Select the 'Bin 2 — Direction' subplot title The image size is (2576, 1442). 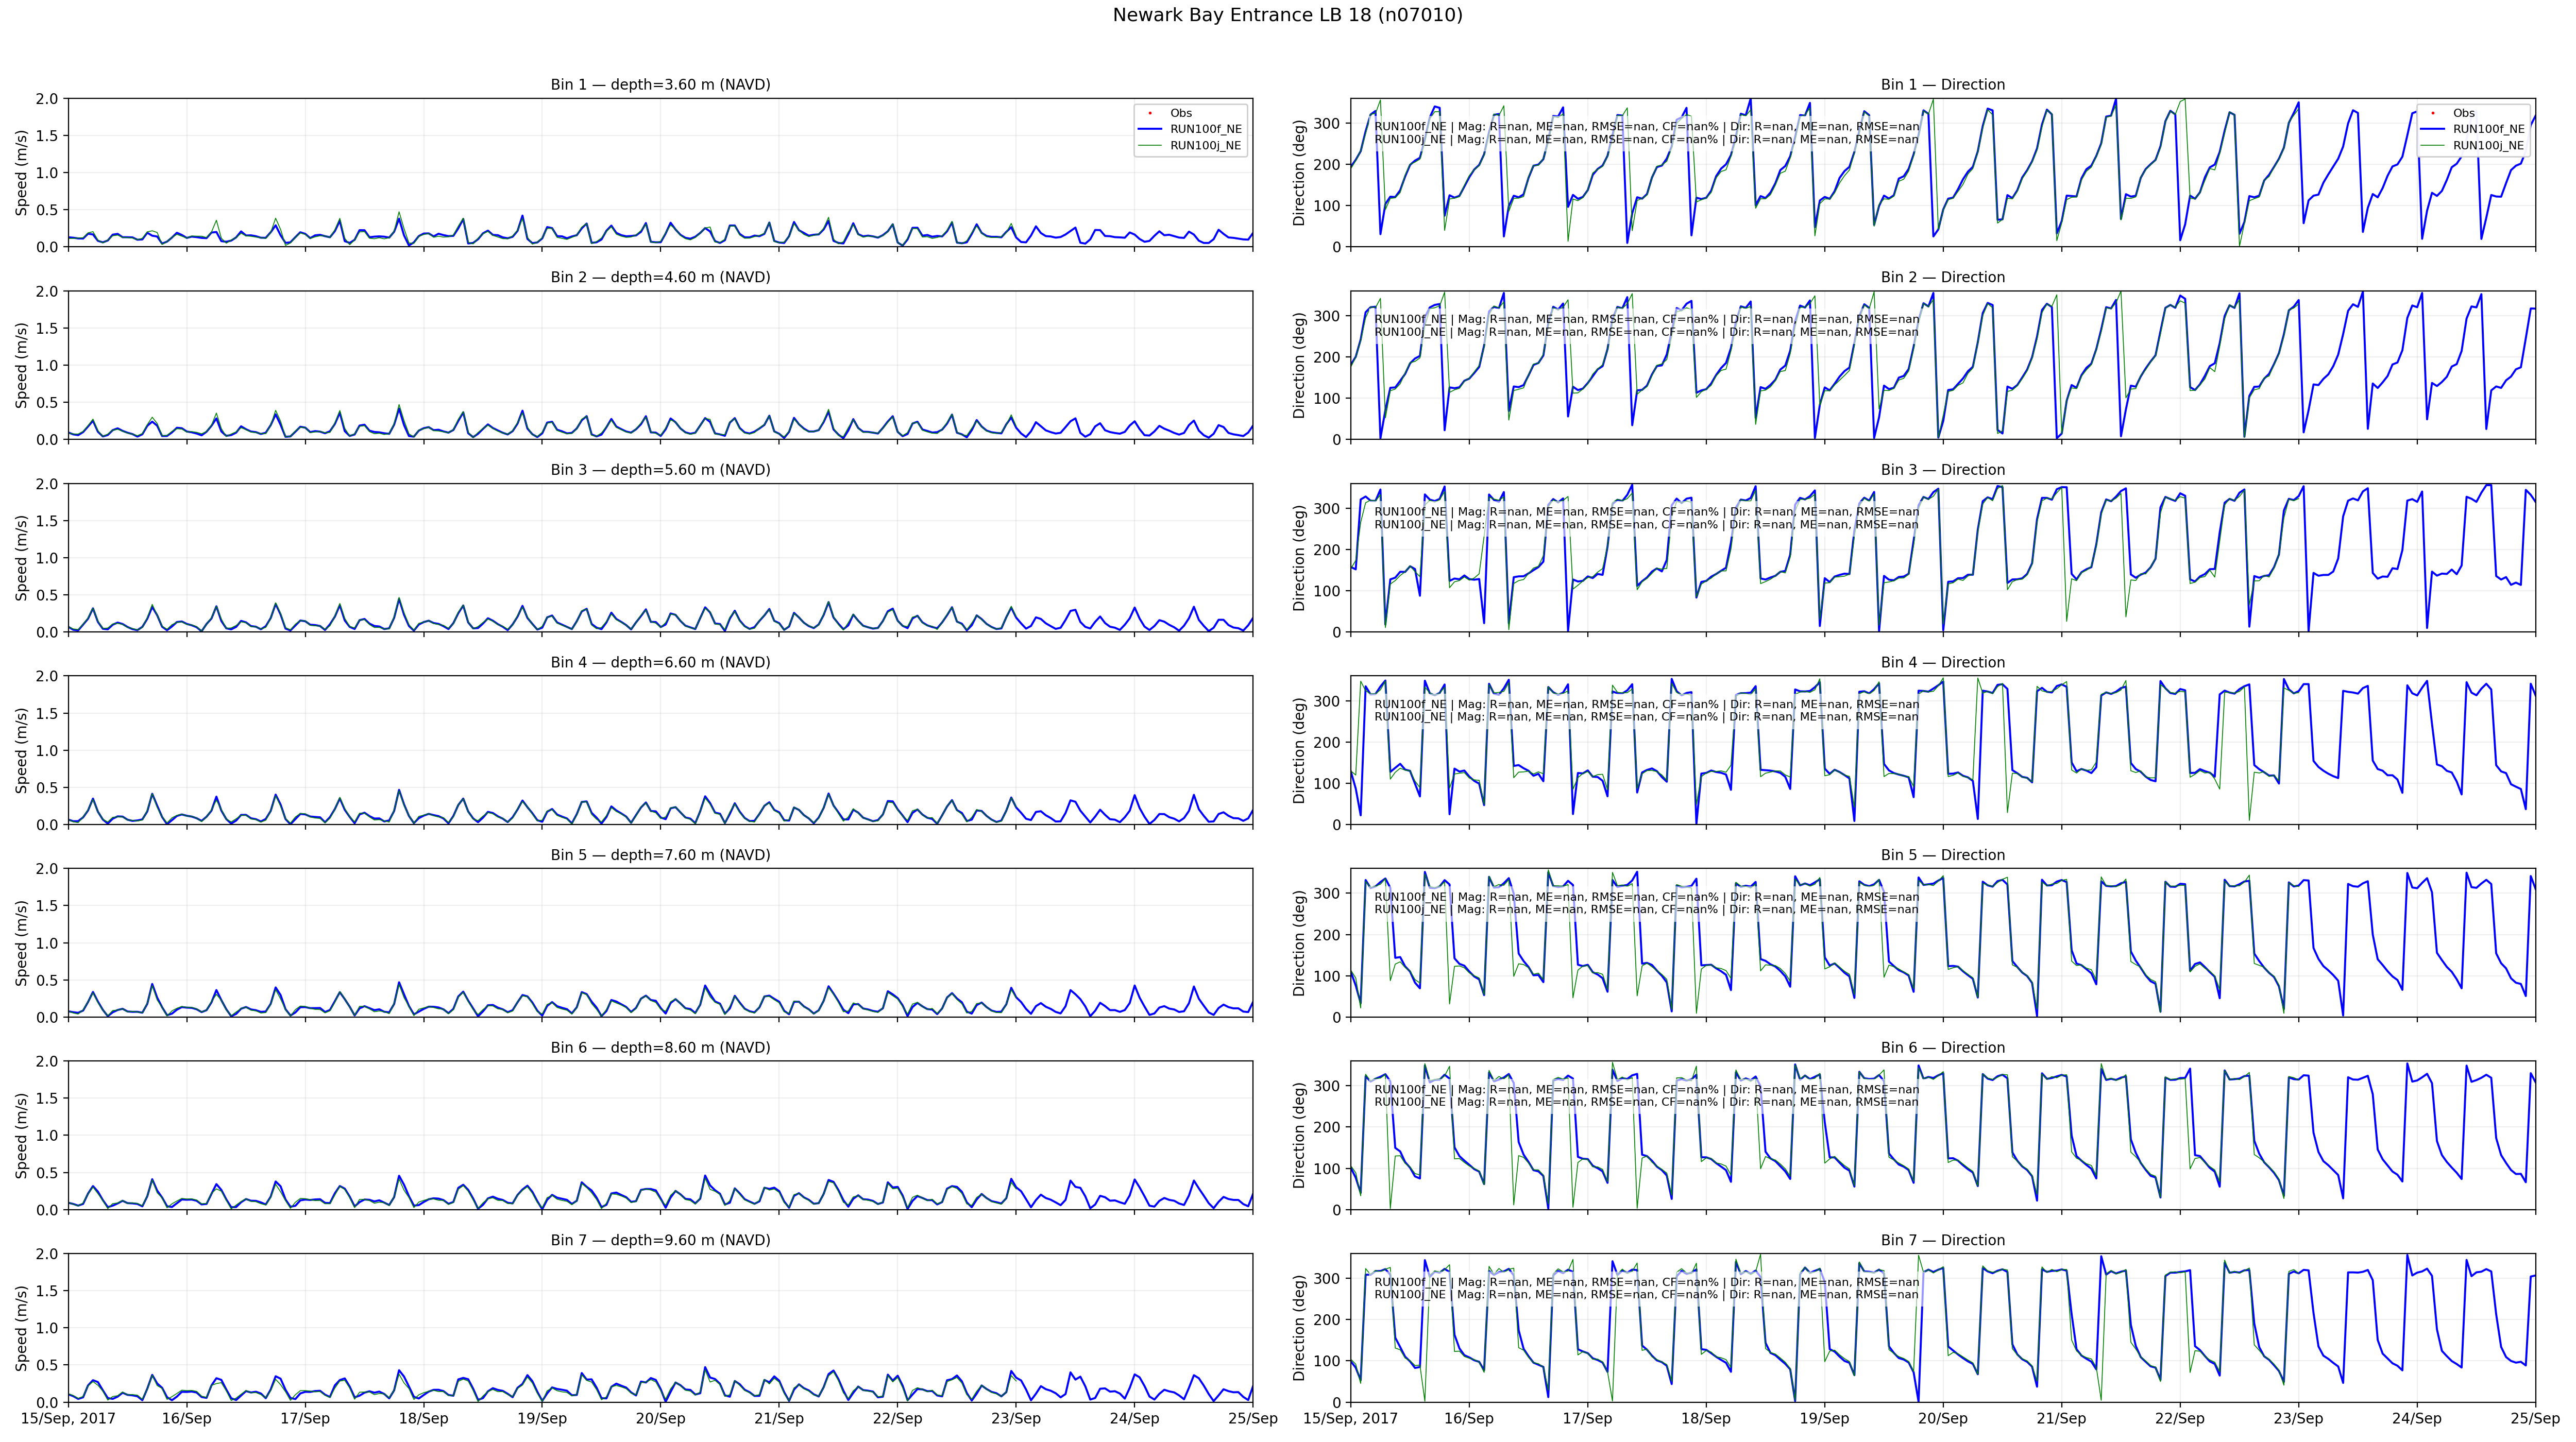pos(1942,278)
